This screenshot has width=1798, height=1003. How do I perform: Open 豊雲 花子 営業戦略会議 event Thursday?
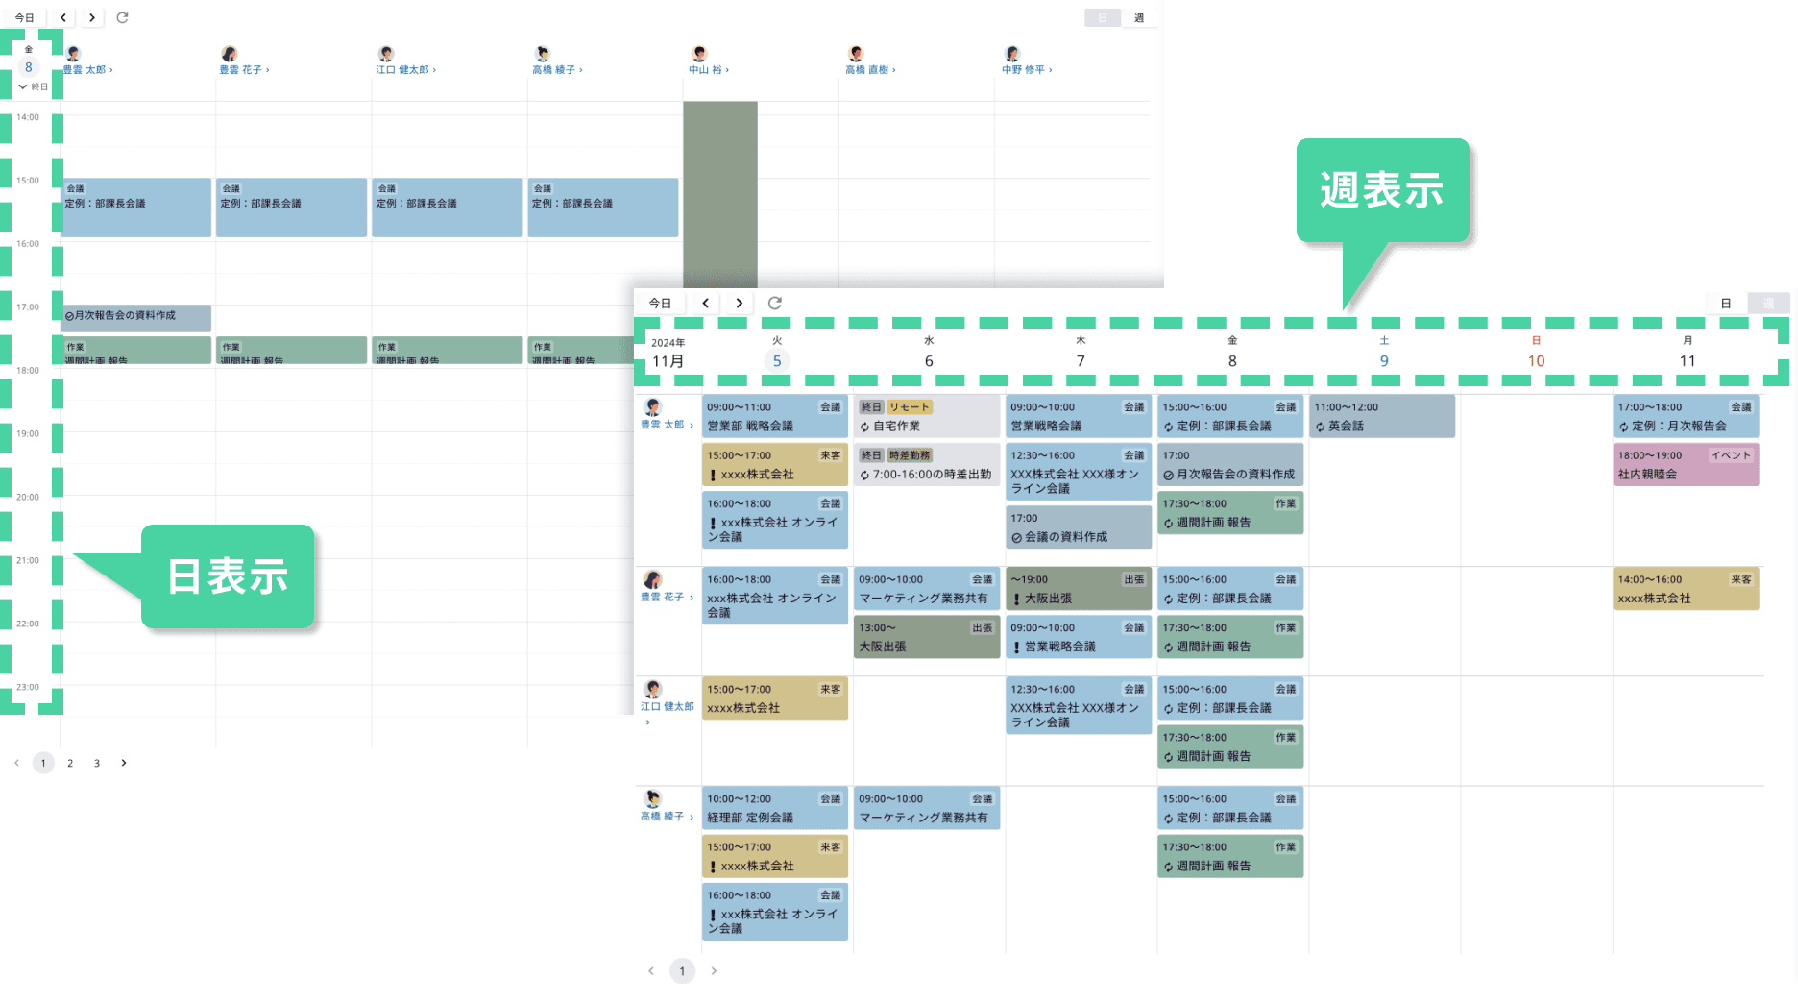click(1079, 637)
